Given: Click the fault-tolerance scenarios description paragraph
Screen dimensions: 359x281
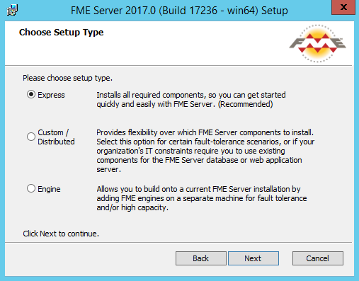Looking at the screenshot, I should coord(205,151).
